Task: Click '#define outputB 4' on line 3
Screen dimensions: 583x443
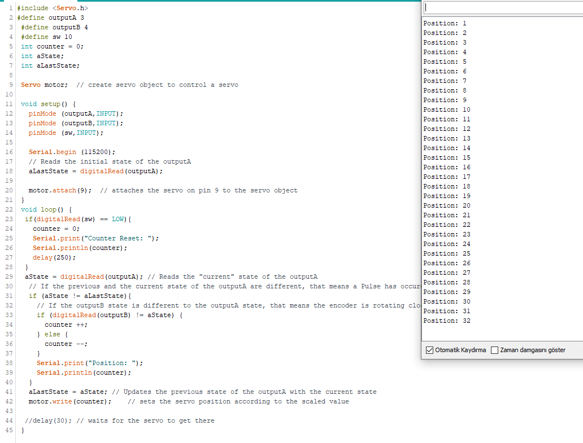Action: click(x=54, y=28)
